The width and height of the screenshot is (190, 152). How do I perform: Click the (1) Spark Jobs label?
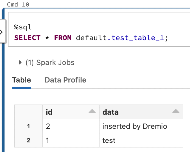[50, 63]
